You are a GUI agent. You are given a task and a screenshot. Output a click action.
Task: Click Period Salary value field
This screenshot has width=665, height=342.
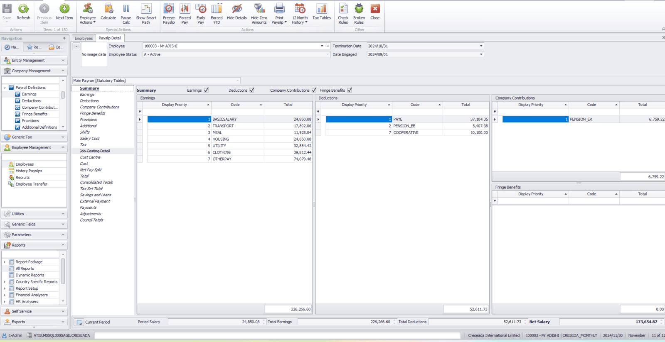(x=215, y=322)
